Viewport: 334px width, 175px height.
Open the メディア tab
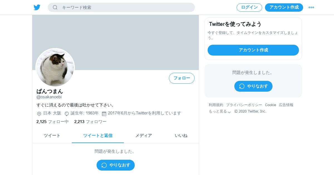tap(144, 136)
